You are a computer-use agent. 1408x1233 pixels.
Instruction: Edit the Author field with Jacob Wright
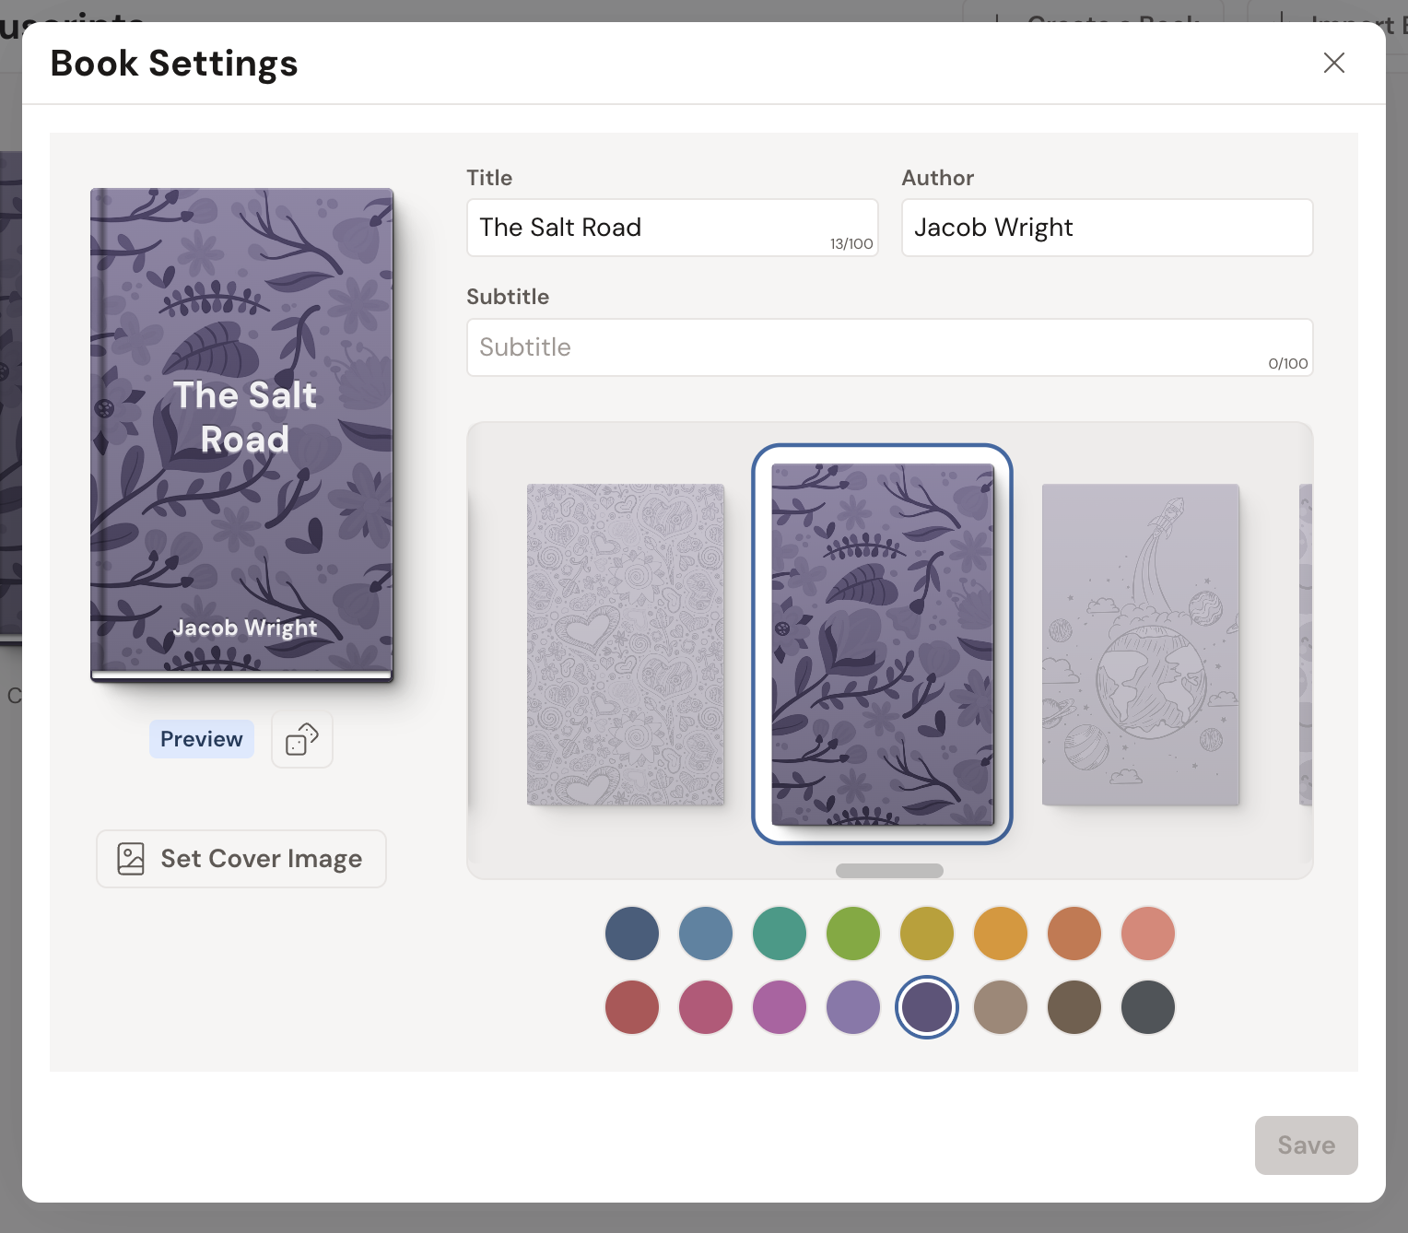[x=1107, y=228]
